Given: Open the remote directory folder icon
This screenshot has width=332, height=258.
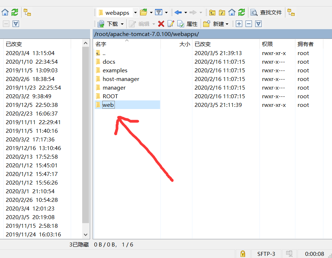Looking at the screenshot, I should tap(144, 12).
